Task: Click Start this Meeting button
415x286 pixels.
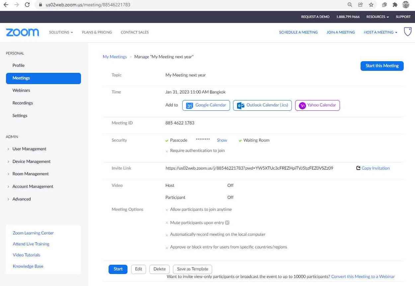Action: click(382, 66)
